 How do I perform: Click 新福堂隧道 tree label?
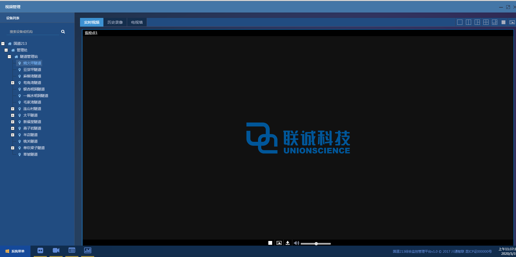coord(32,122)
